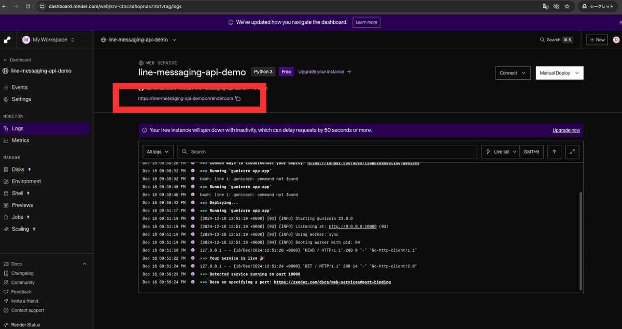Open the web-services#port-binding docs link

click(x=332, y=282)
